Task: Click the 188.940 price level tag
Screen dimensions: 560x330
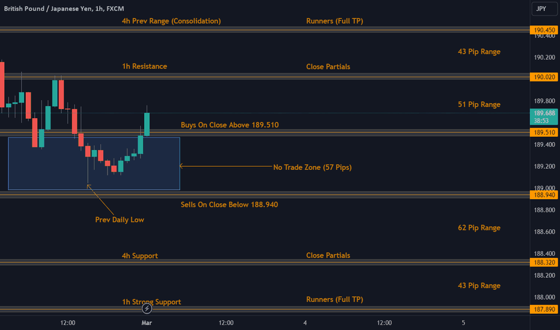Action: [x=544, y=195]
